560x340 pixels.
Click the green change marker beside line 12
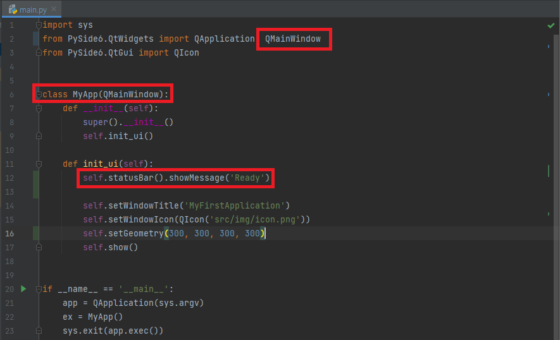[x=35, y=185]
